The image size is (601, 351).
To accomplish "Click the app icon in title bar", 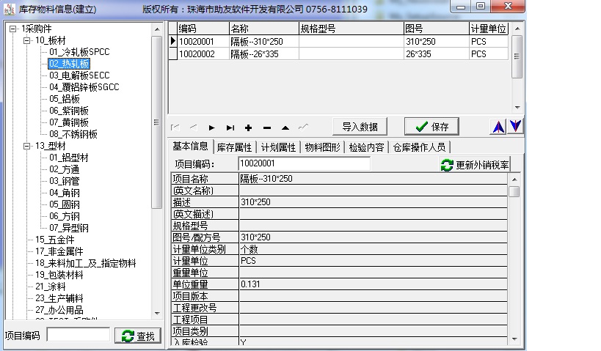I will (x=10, y=9).
